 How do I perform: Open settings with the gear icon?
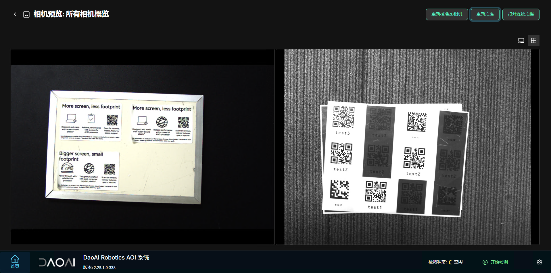coord(539,262)
